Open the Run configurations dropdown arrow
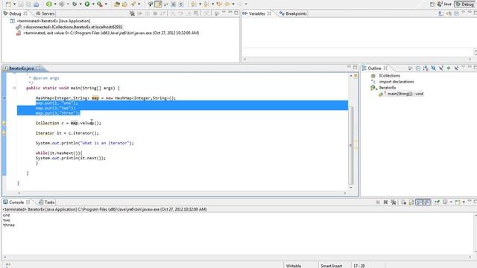The width and height of the screenshot is (477, 268). 93,4
